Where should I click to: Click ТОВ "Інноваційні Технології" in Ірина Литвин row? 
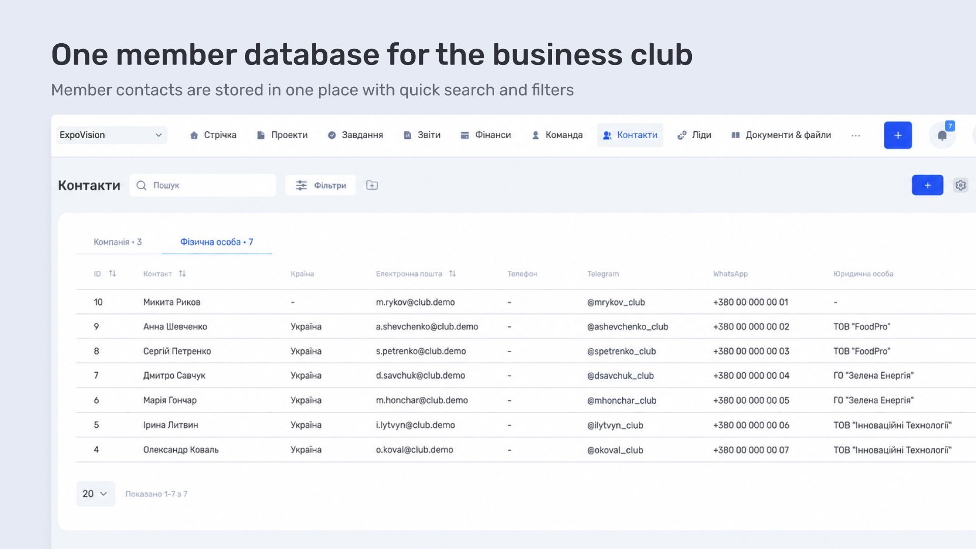pyautogui.click(x=892, y=425)
